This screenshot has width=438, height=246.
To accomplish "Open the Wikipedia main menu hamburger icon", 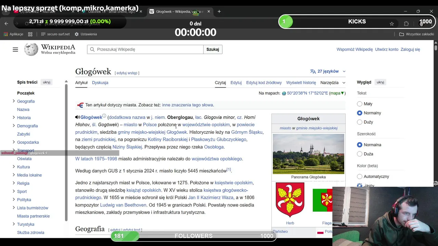I will pyautogui.click(x=15, y=50).
